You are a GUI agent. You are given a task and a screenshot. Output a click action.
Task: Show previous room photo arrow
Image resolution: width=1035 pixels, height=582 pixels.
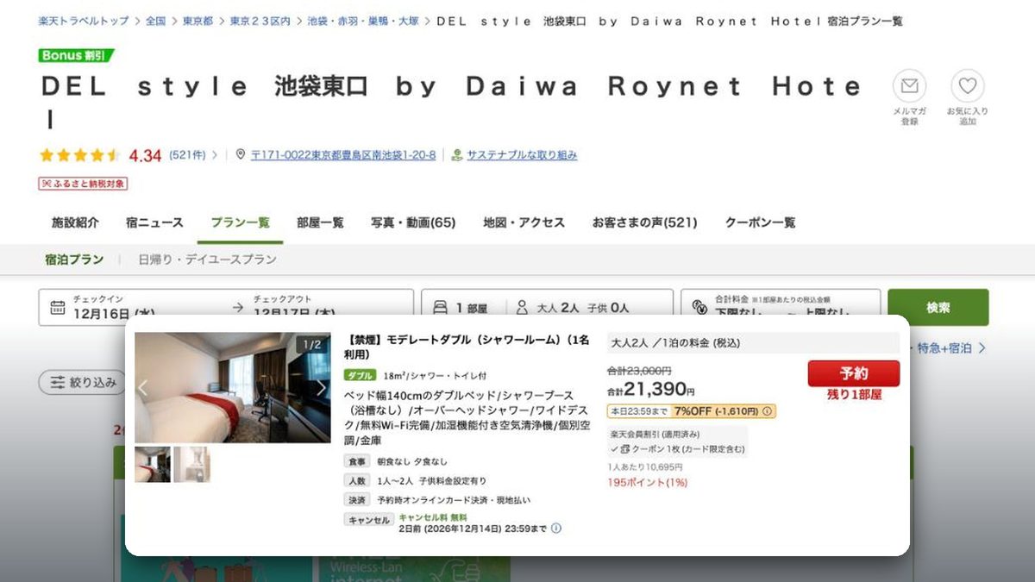coord(144,388)
